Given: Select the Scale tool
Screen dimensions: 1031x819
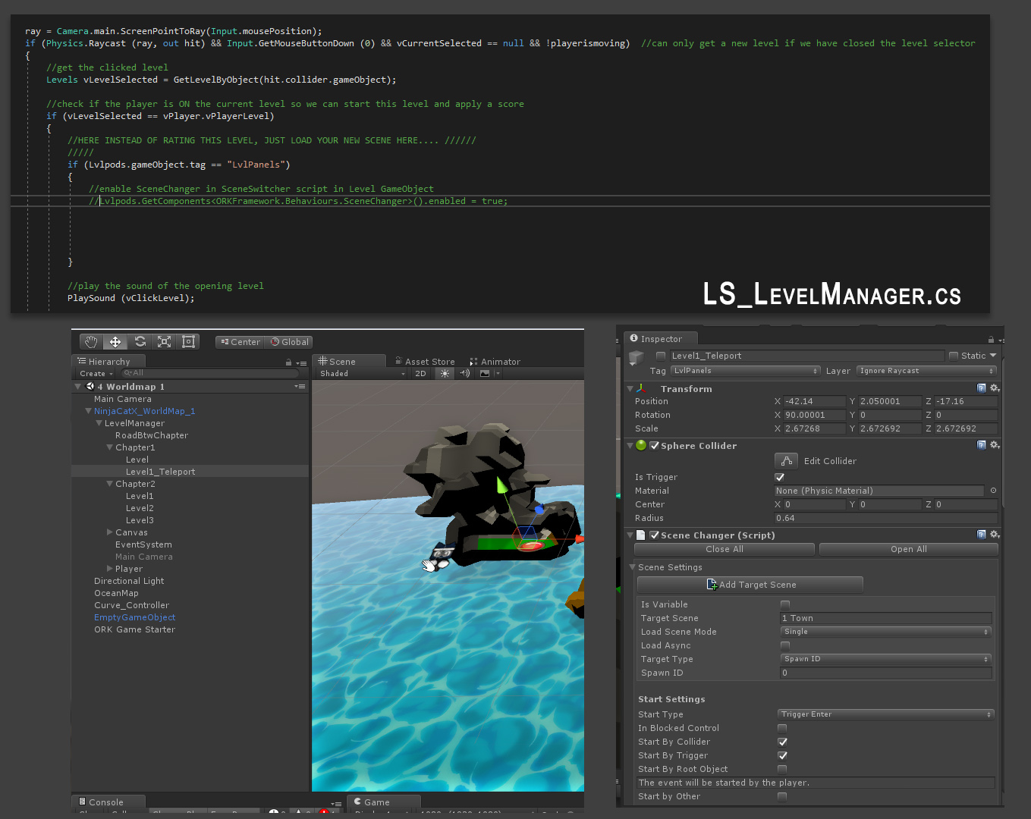Looking at the screenshot, I should pyautogui.click(x=164, y=342).
